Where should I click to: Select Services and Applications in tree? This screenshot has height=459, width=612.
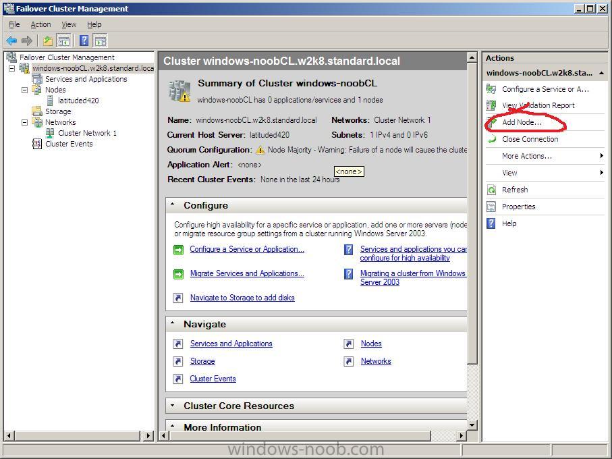point(86,79)
